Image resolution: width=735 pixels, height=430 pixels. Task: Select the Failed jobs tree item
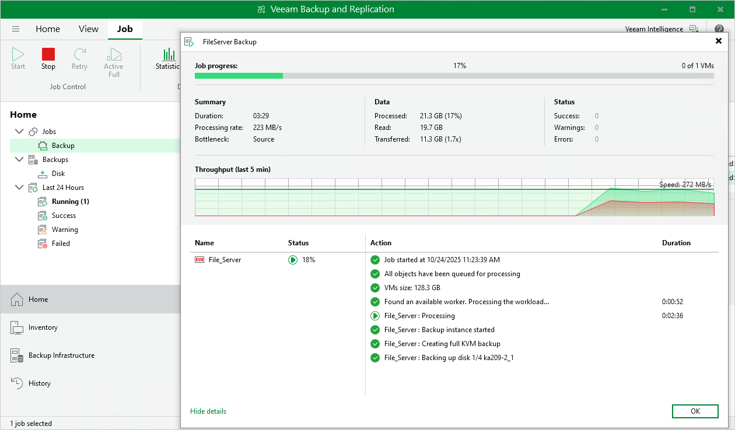(61, 244)
